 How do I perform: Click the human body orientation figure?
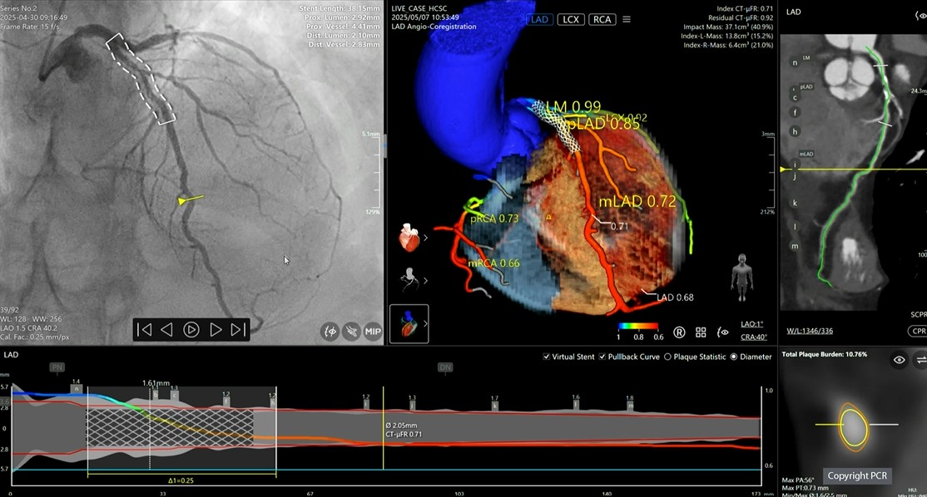742,277
